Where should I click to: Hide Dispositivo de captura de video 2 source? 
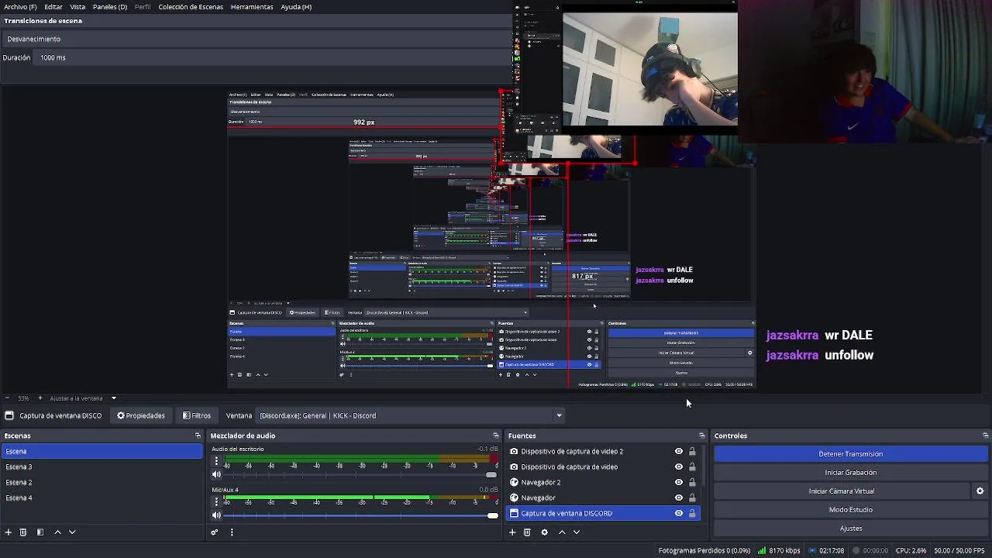tap(679, 451)
